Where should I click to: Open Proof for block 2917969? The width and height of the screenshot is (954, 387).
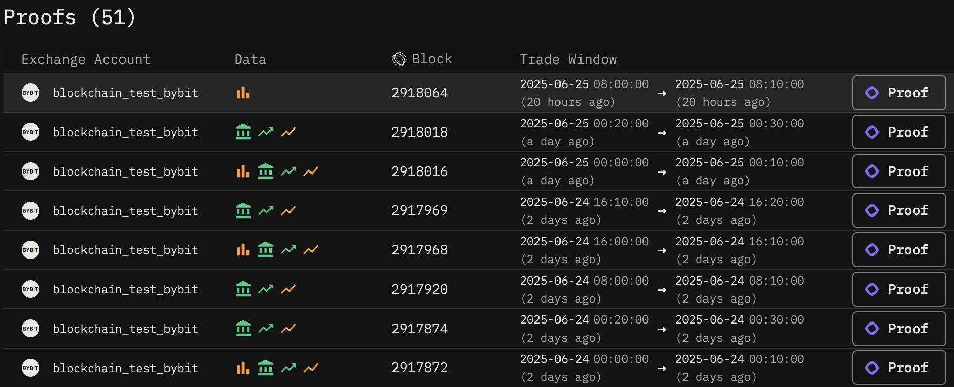coord(899,210)
